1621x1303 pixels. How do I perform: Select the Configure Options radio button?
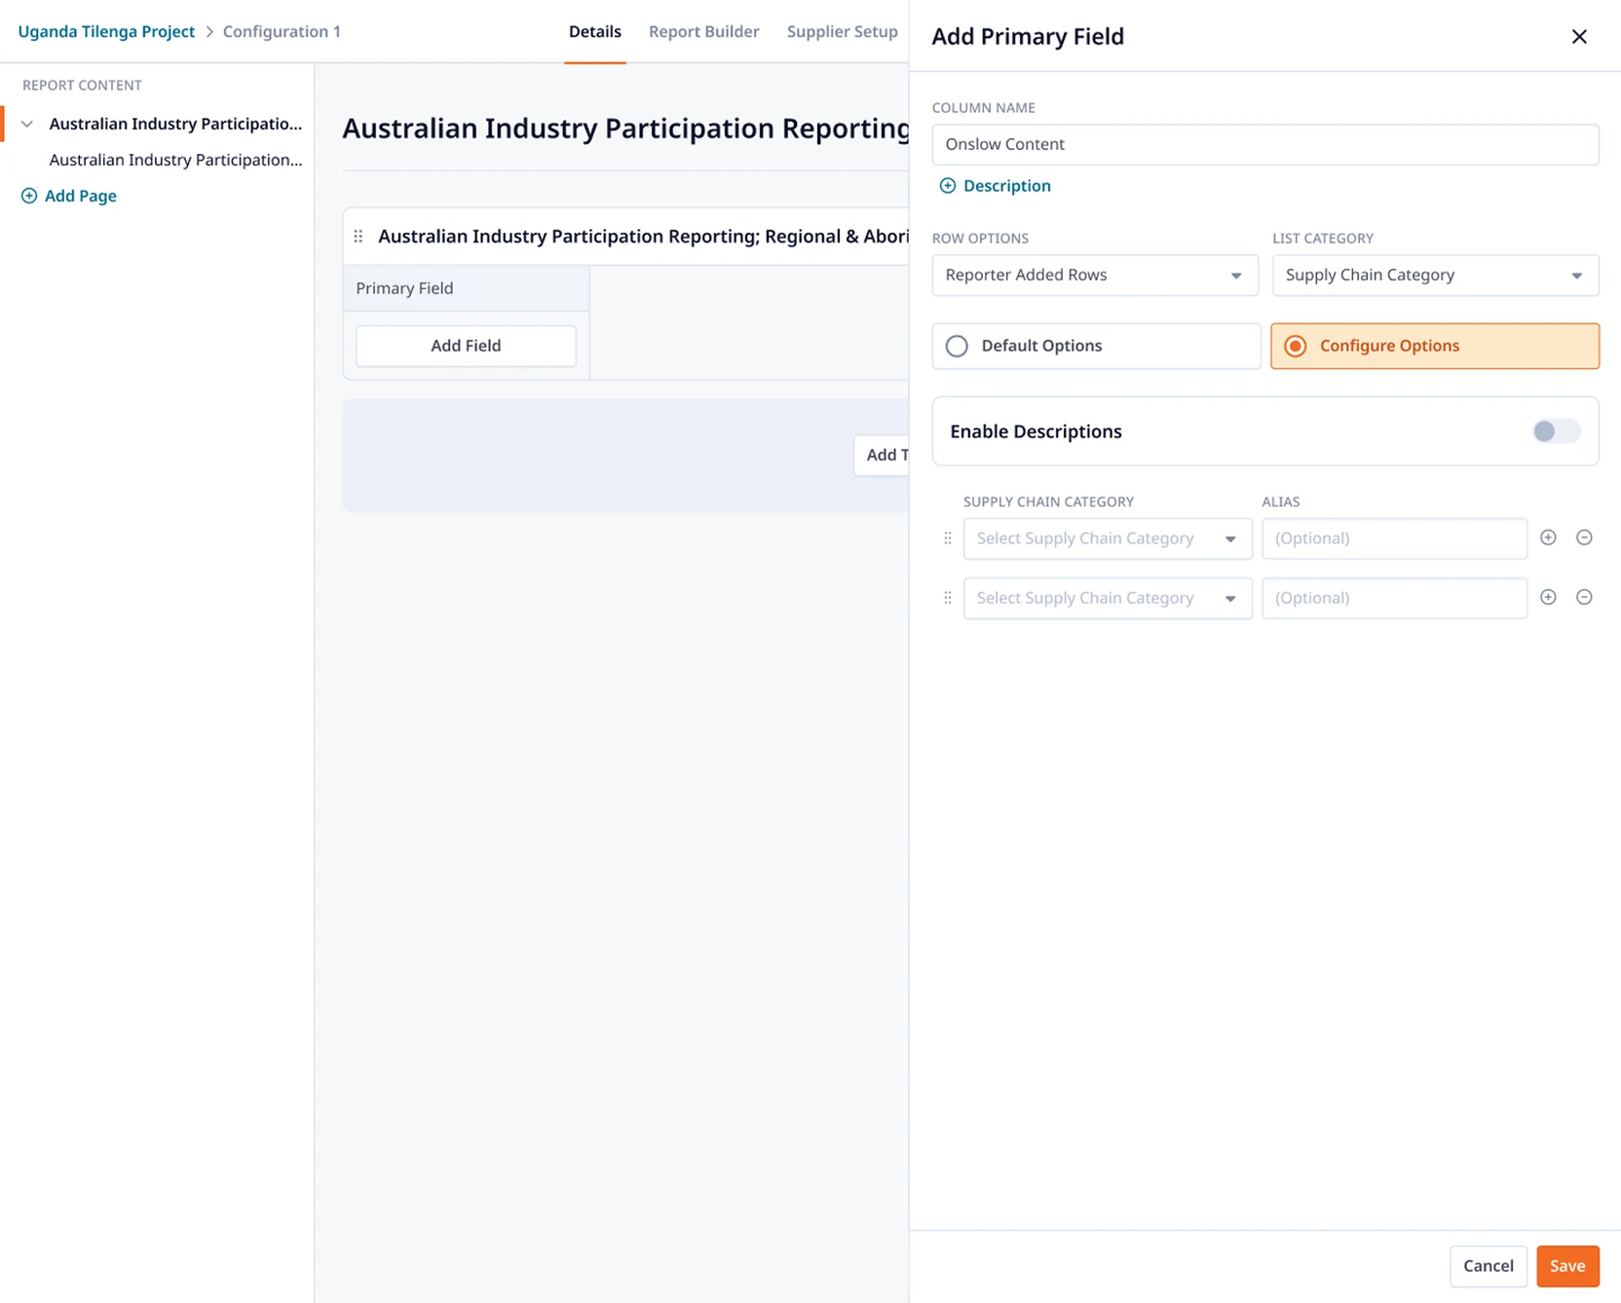(x=1295, y=346)
